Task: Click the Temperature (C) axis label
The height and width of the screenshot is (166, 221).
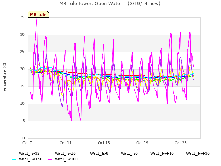Action: click(x=4, y=78)
